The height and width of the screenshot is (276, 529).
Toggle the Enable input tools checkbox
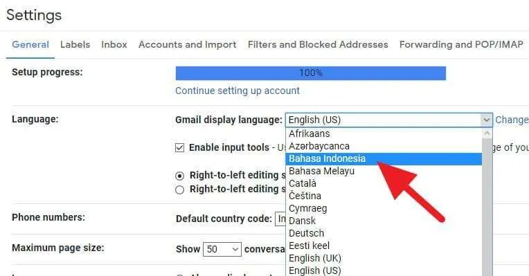180,147
